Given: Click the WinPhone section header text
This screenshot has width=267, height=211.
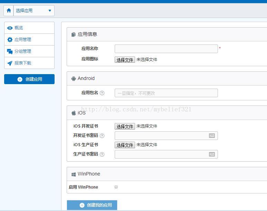Looking at the screenshot, I should [89, 174].
